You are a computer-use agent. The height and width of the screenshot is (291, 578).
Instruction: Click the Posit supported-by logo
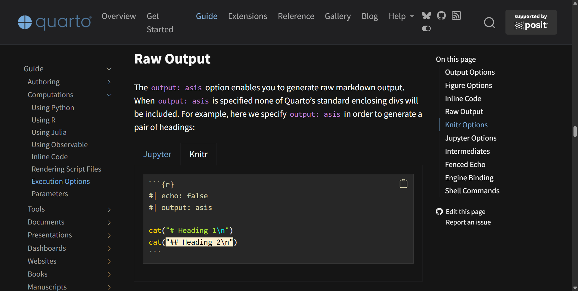point(531,22)
